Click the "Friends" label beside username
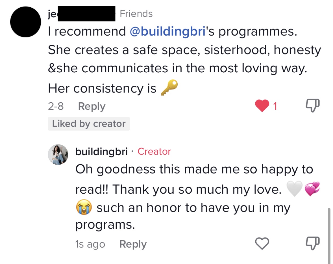This screenshot has height=264, width=333. pos(136,14)
